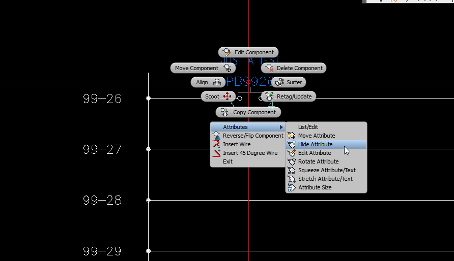Click the wire node at rung 99-26
Image resolution: width=454 pixels, height=261 pixels.
click(x=148, y=98)
